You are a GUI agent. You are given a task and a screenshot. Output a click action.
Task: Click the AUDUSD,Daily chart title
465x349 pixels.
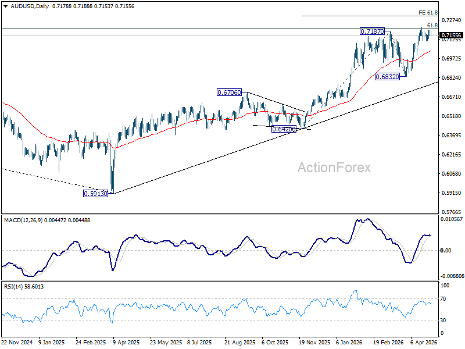[30, 6]
